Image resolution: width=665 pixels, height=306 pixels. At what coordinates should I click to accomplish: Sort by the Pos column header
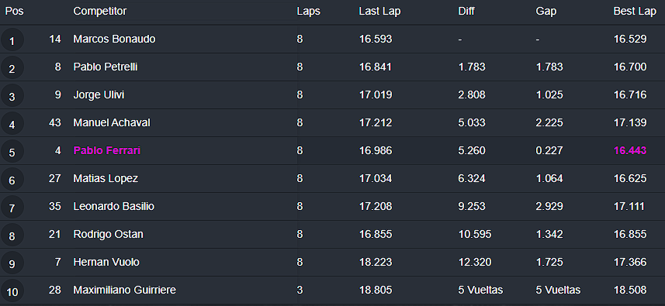(15, 12)
